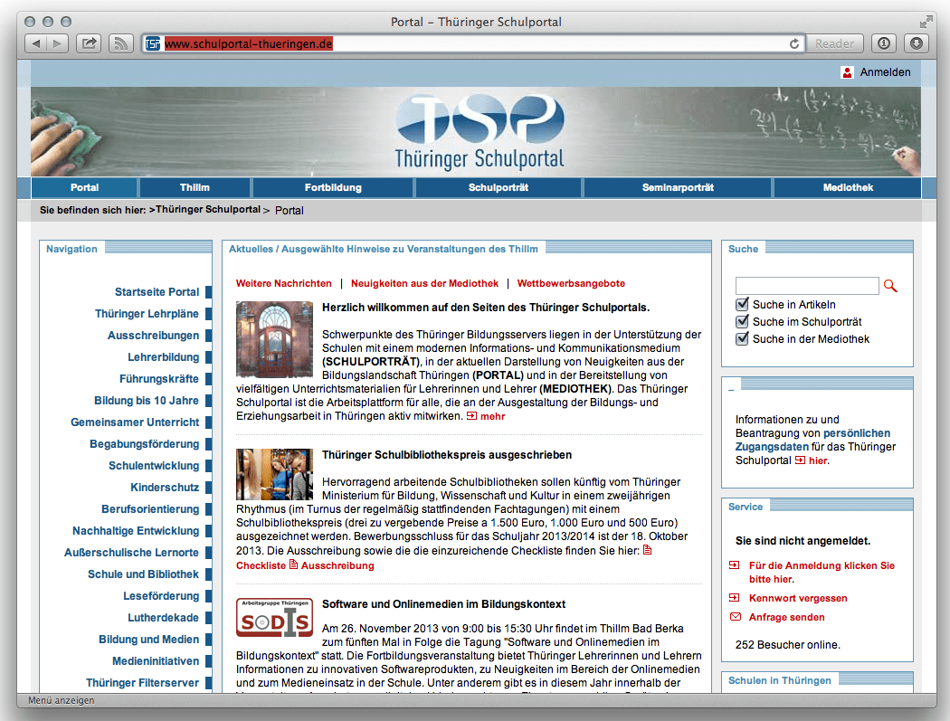Image resolution: width=950 pixels, height=721 pixels.
Task: Switch to the Mediothek tab
Action: pyautogui.click(x=848, y=187)
